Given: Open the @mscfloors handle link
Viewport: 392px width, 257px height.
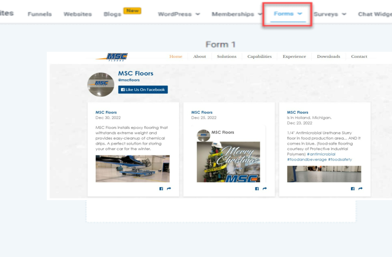Looking at the screenshot, I should (129, 80).
